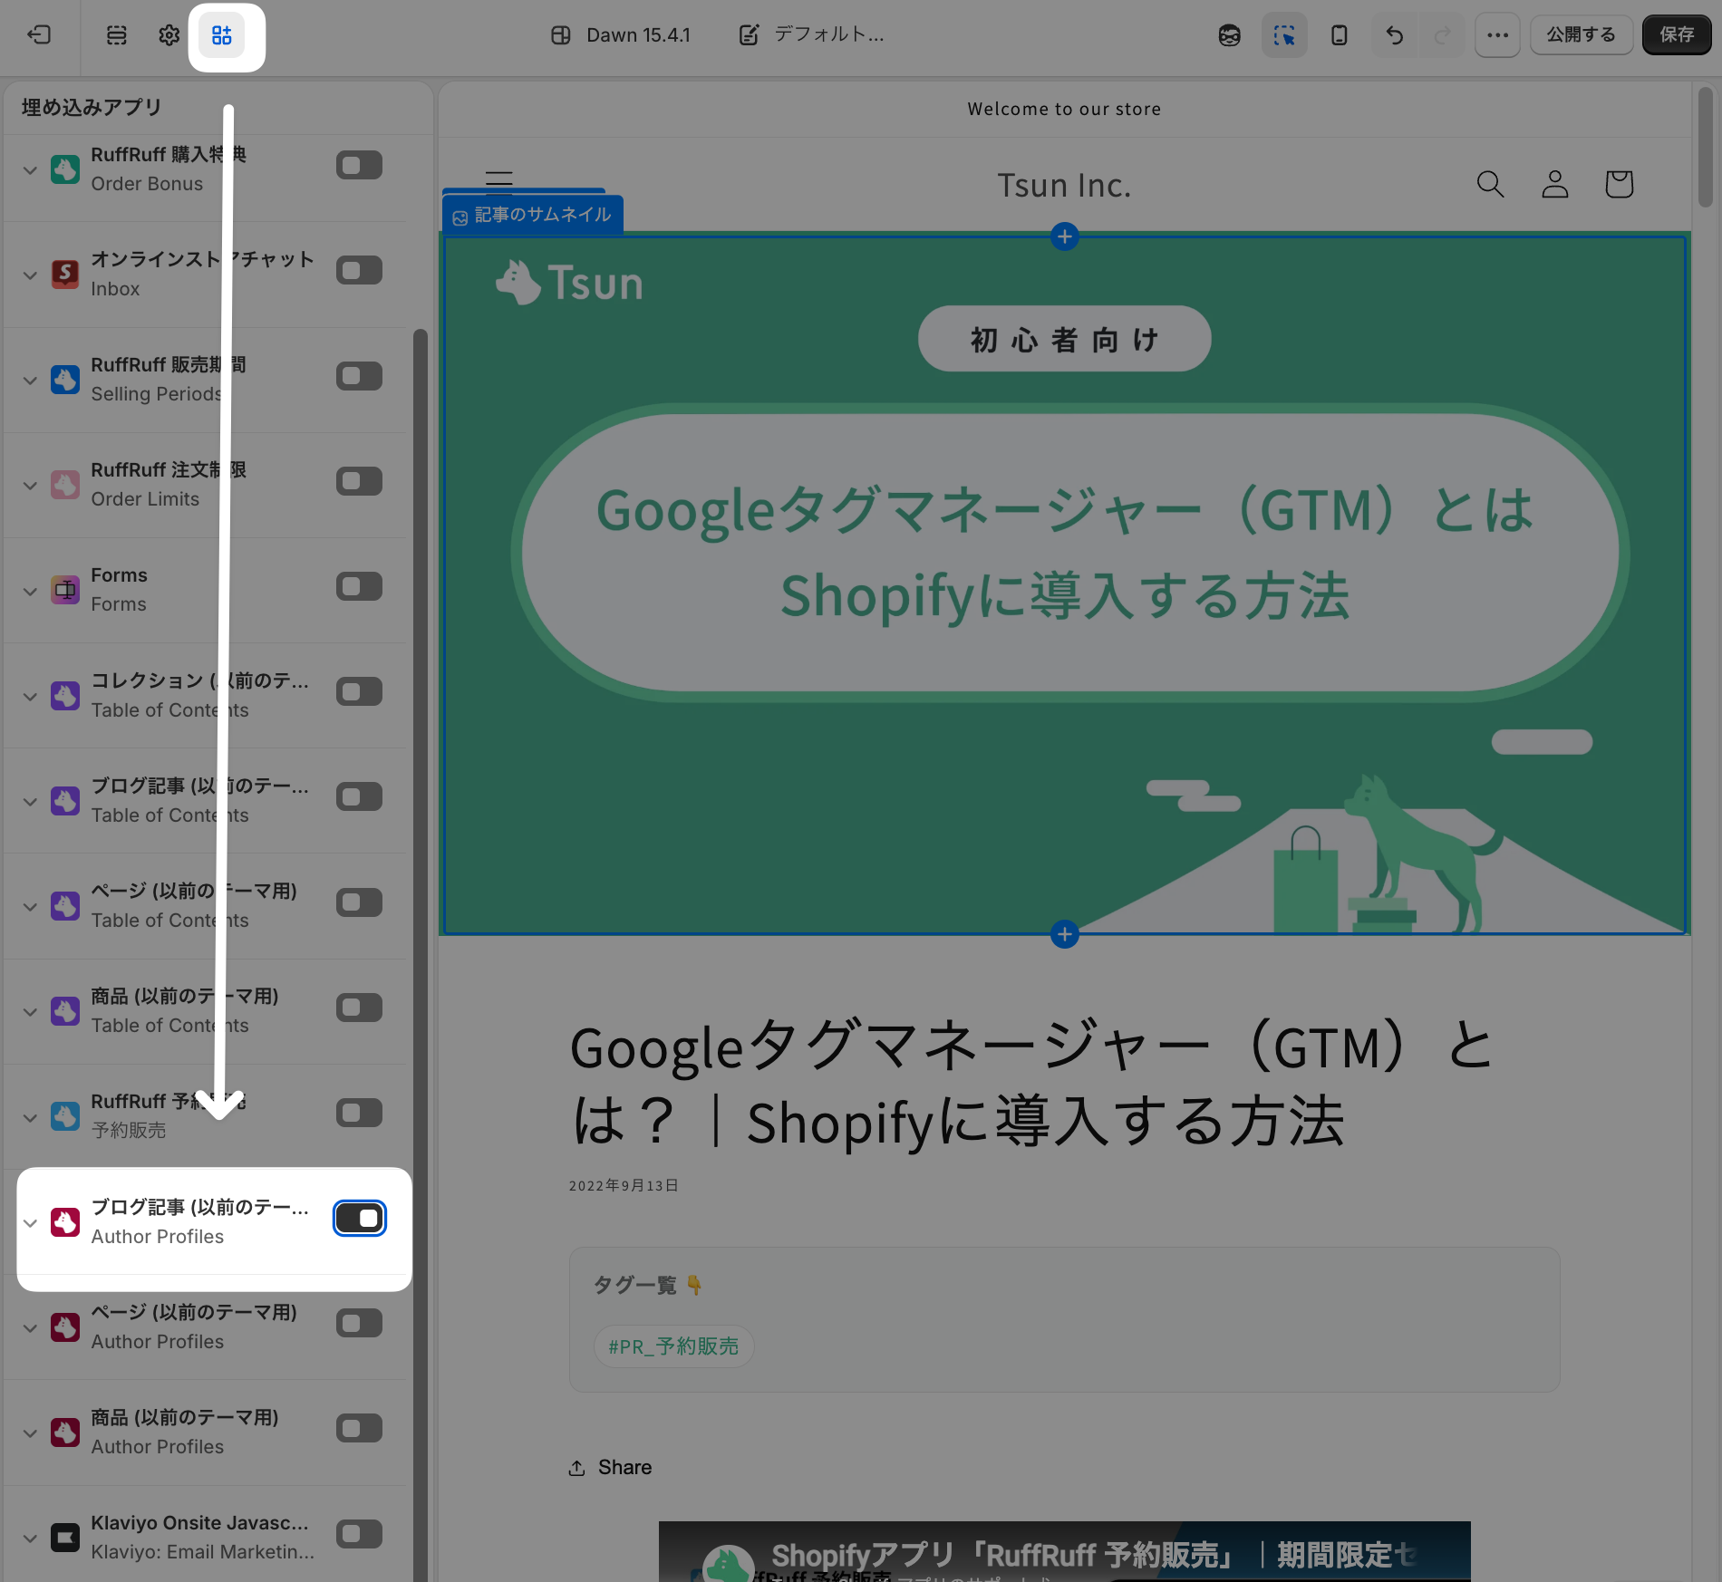
Task: Enable the Forms toggle
Action: coord(359,586)
